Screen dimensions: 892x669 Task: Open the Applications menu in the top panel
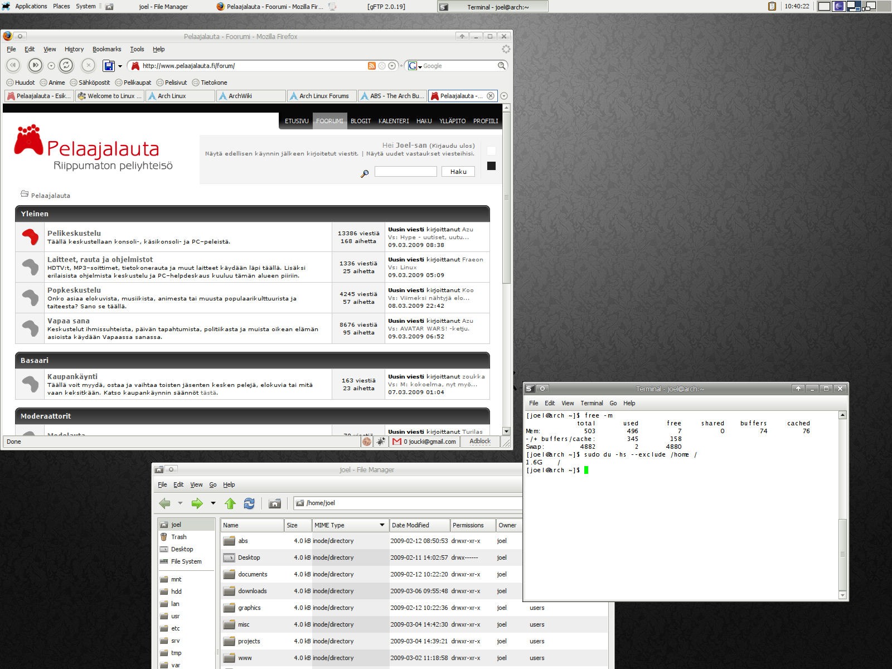31,6
